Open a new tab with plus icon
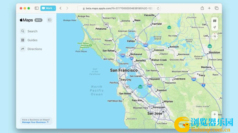 tap(209, 8)
